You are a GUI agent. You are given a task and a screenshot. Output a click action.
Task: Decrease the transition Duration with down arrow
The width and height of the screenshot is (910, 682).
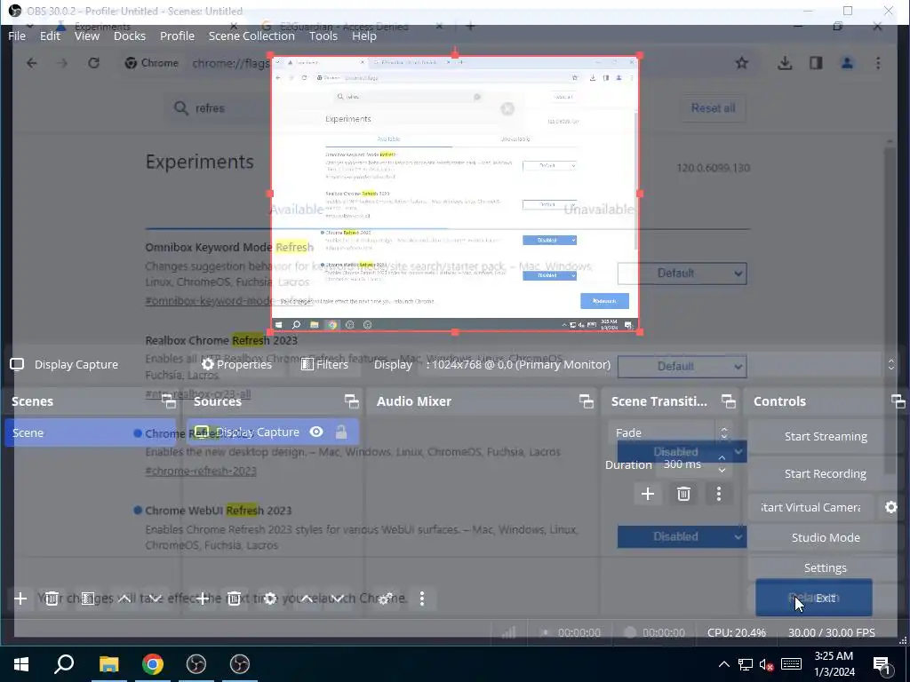(722, 470)
